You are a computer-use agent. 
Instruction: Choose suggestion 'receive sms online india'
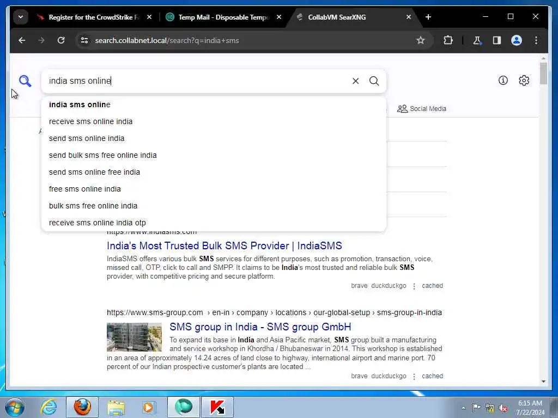tap(214, 121)
